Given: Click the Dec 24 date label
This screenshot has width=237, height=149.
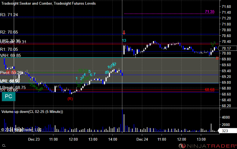Looking at the screenshot, I should (x=142, y=139).
